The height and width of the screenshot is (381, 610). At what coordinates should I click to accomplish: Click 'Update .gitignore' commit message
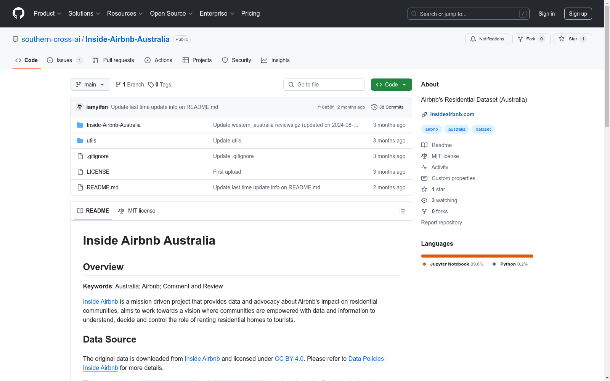pyautogui.click(x=233, y=156)
